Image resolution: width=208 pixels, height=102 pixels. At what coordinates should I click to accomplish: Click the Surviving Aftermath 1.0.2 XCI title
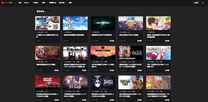[x=102, y=66]
